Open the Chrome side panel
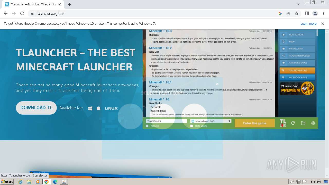Screen dimensions: 329x185 (307, 13)
